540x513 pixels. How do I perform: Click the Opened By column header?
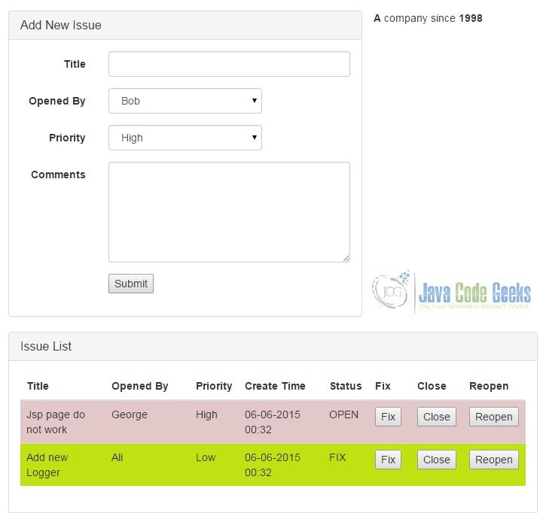[140, 387]
